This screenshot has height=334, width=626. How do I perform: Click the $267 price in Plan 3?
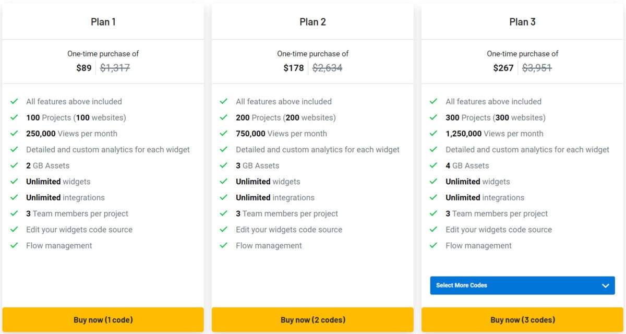coord(503,68)
